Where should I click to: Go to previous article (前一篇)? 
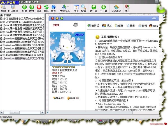click(94, 9)
